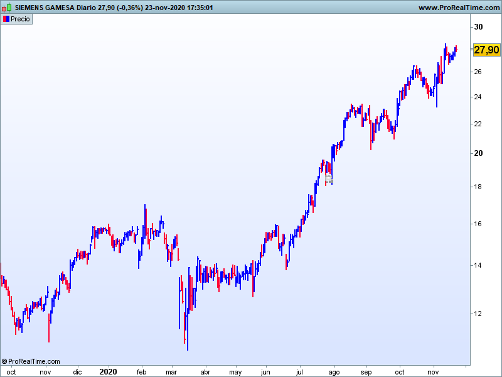Click the SIEMENS GAMESA chart title

pyautogui.click(x=48, y=8)
